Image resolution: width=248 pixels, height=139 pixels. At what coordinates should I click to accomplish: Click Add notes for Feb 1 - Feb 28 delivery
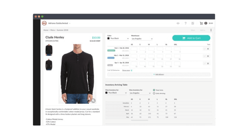tap(125, 51)
